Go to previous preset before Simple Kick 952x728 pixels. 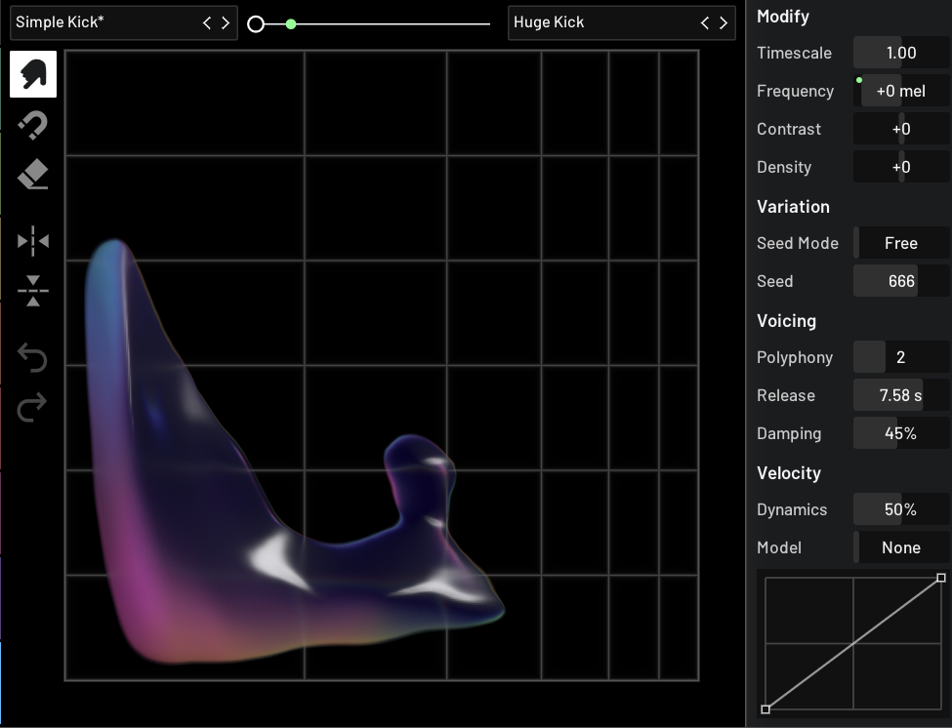[x=207, y=23]
